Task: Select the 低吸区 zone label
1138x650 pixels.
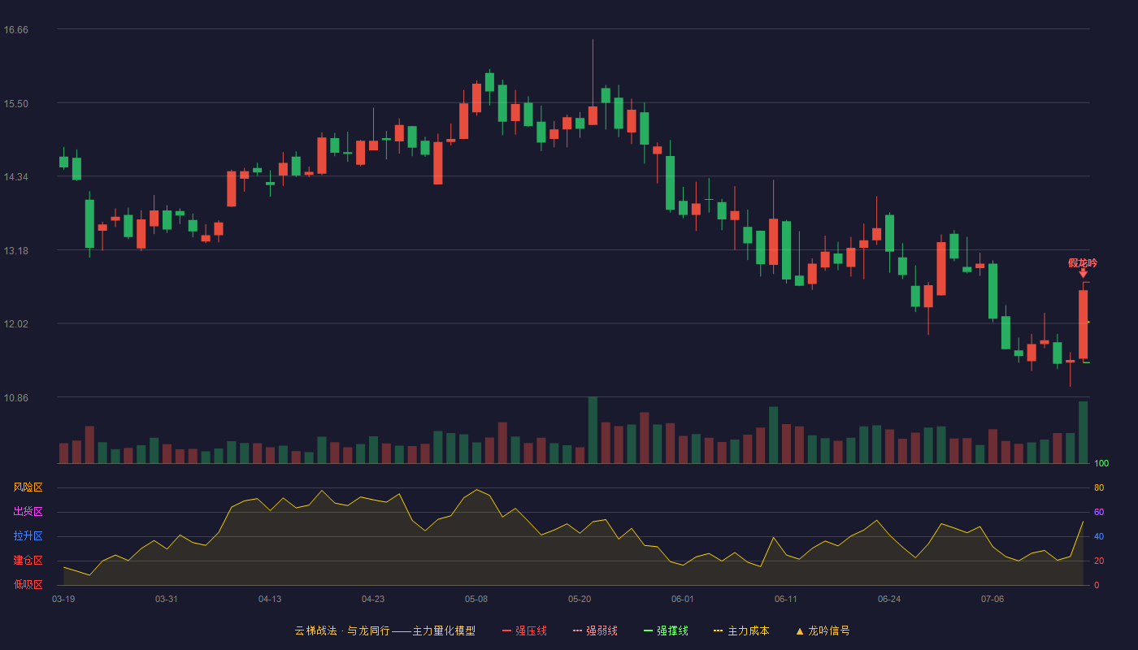Action: tap(28, 584)
